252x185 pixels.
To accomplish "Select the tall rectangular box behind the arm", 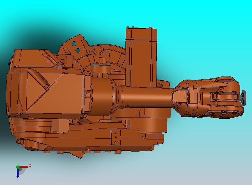I will [x=141, y=57].
